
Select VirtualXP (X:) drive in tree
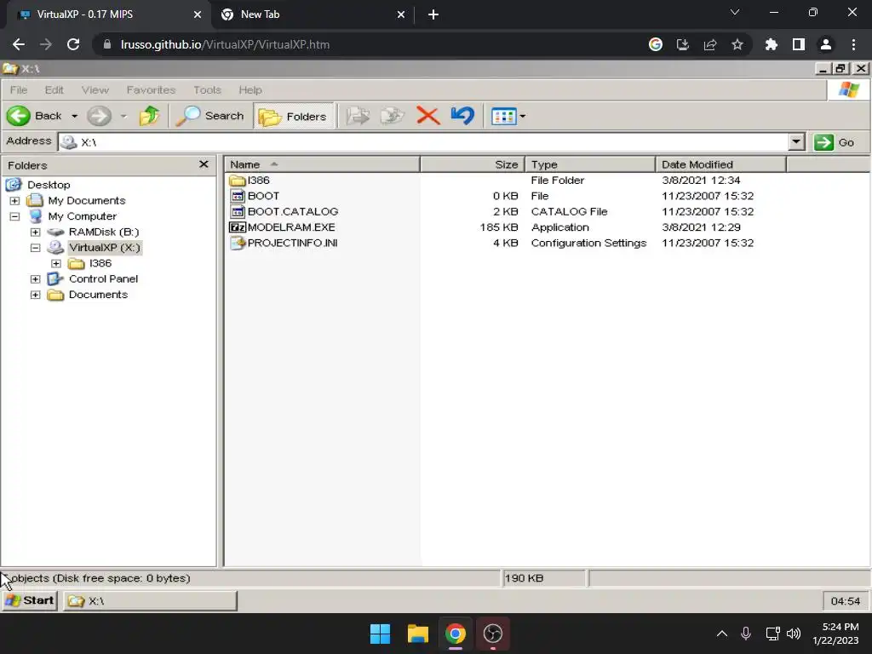point(105,248)
